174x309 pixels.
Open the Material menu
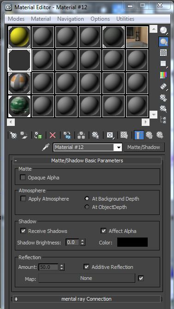point(41,19)
